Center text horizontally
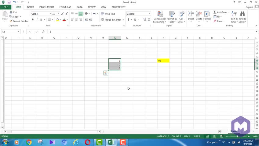Viewport: 259px width, 146px height. pyautogui.click(x=76, y=19)
